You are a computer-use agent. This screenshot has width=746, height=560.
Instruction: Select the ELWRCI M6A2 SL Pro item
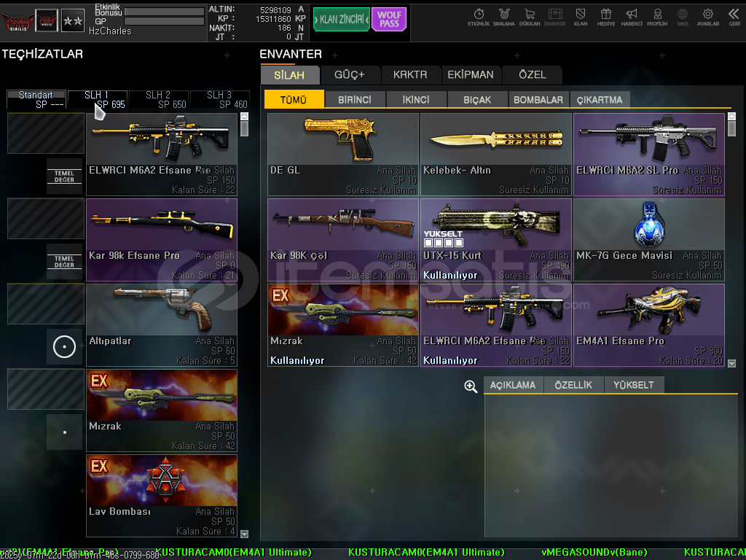[x=649, y=155]
